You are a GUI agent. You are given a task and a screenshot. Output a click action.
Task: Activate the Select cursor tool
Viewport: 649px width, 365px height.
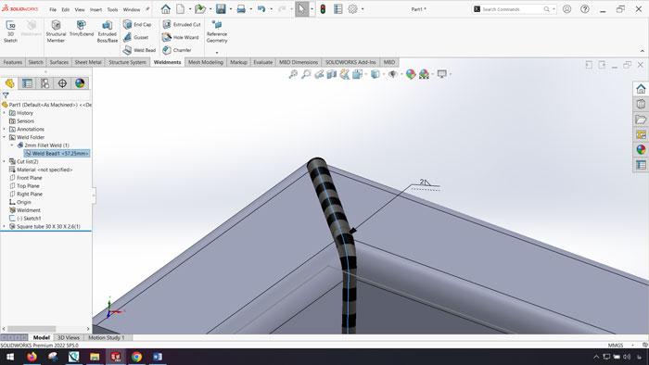[x=301, y=8]
